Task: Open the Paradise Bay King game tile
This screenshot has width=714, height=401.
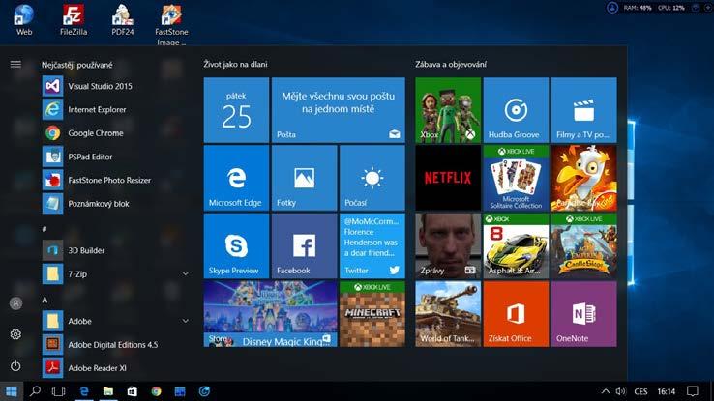Action: point(584,178)
